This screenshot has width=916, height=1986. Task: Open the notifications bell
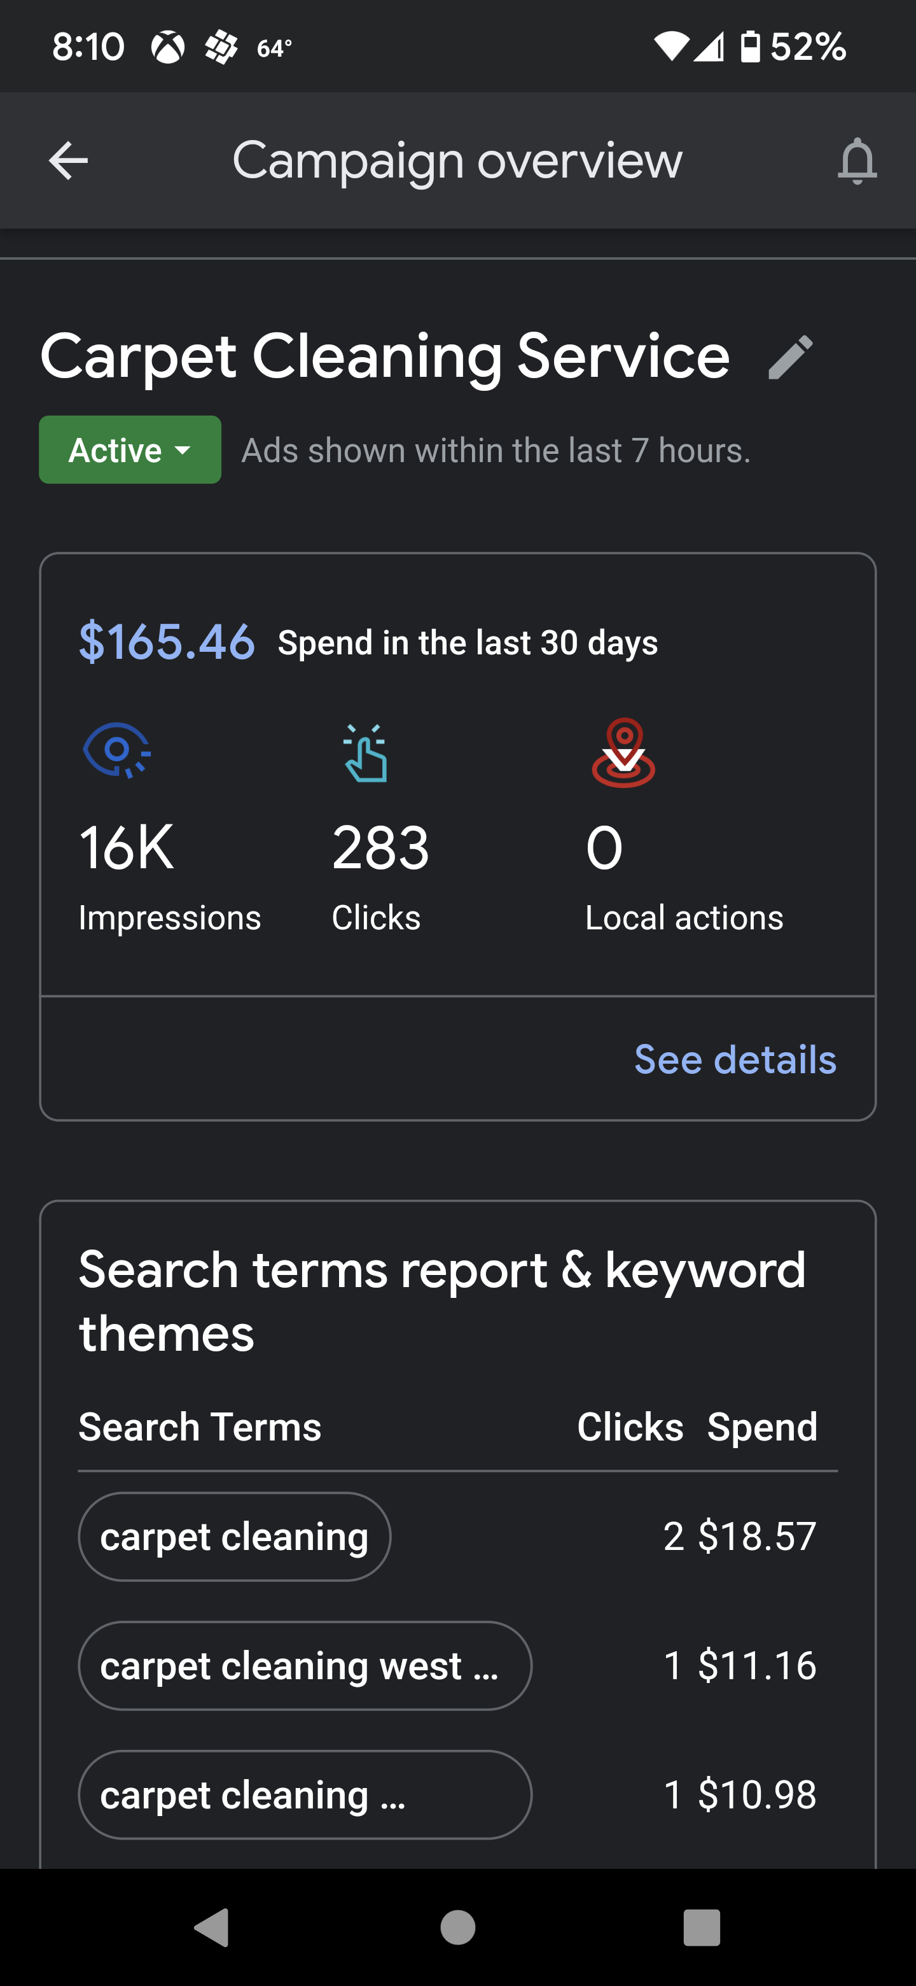[x=857, y=160]
